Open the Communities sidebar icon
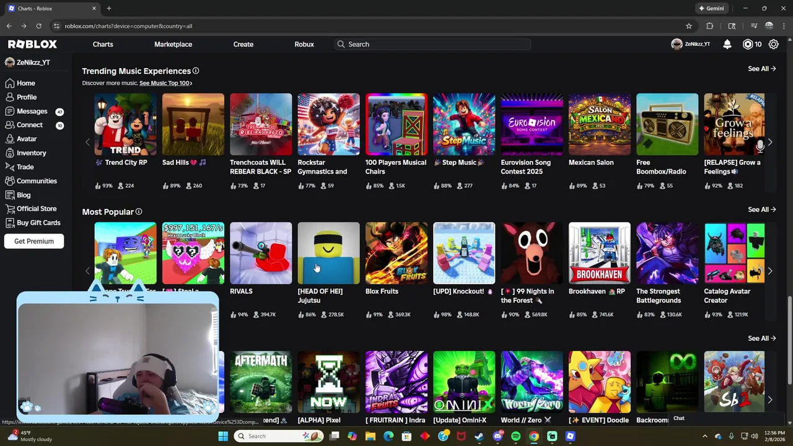 tap(10, 181)
